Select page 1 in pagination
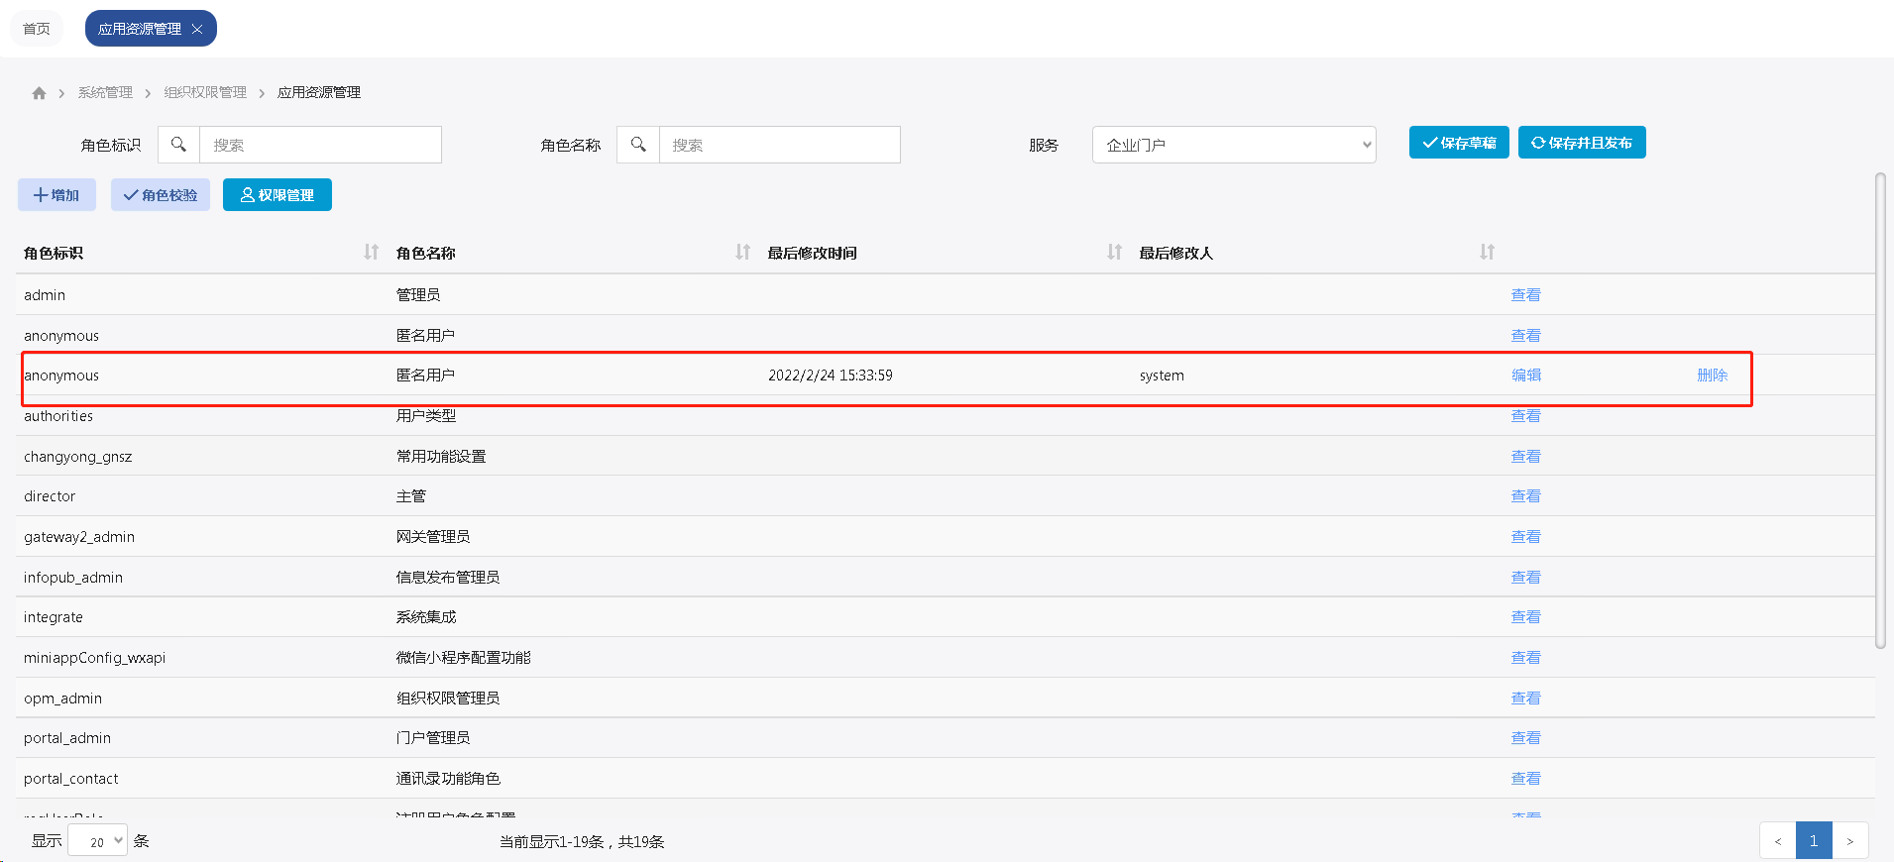Screen dimensions: 1894x862 [x=1814, y=841]
